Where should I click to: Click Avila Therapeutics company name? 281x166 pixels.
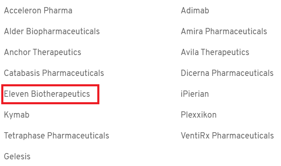[215, 52]
